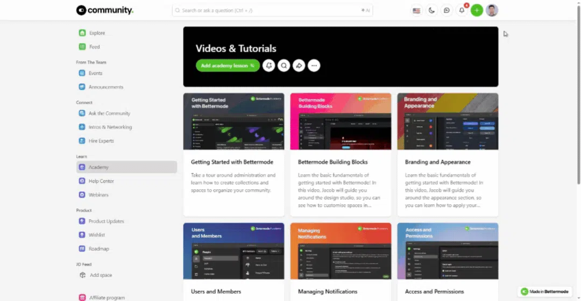Toggle dark mode moon icon
This screenshot has width=581, height=301.
coord(431,10)
